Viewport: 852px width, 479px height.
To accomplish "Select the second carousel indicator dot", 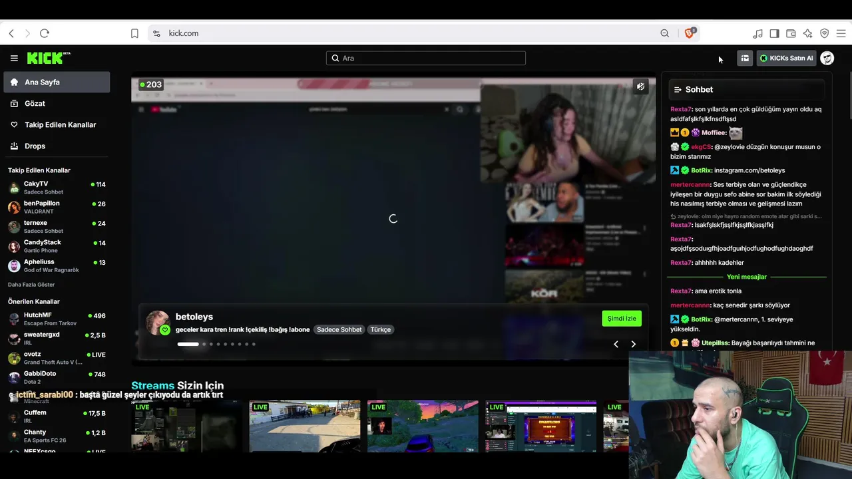I will (204, 344).
